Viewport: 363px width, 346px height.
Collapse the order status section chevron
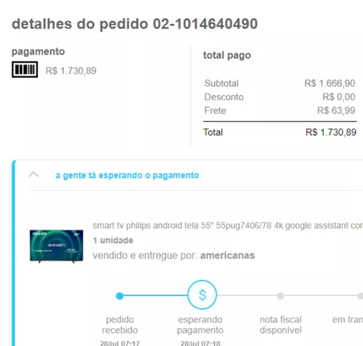coord(33,174)
